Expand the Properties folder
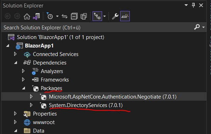 coord(15,113)
